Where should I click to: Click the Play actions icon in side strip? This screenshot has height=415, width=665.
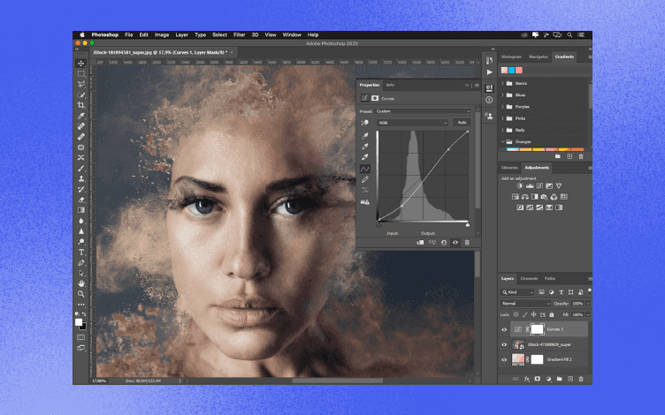click(x=489, y=72)
